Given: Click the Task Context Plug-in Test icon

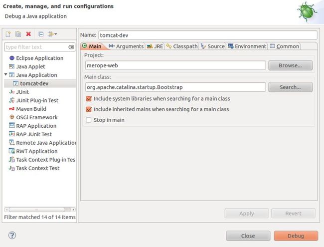Looking at the screenshot, I should (x=12, y=160).
